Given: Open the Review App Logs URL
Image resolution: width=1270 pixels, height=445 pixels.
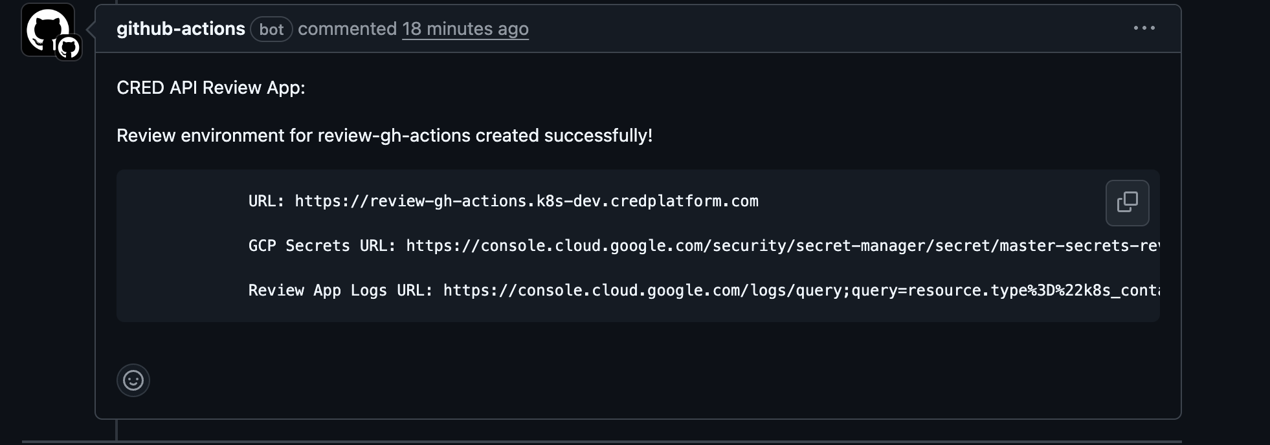Looking at the screenshot, I should 803,290.
